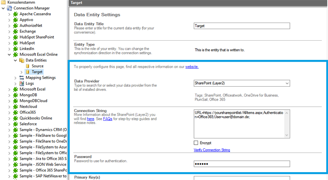
Task: Click the Connection Manager root icon
Action: (9, 8)
